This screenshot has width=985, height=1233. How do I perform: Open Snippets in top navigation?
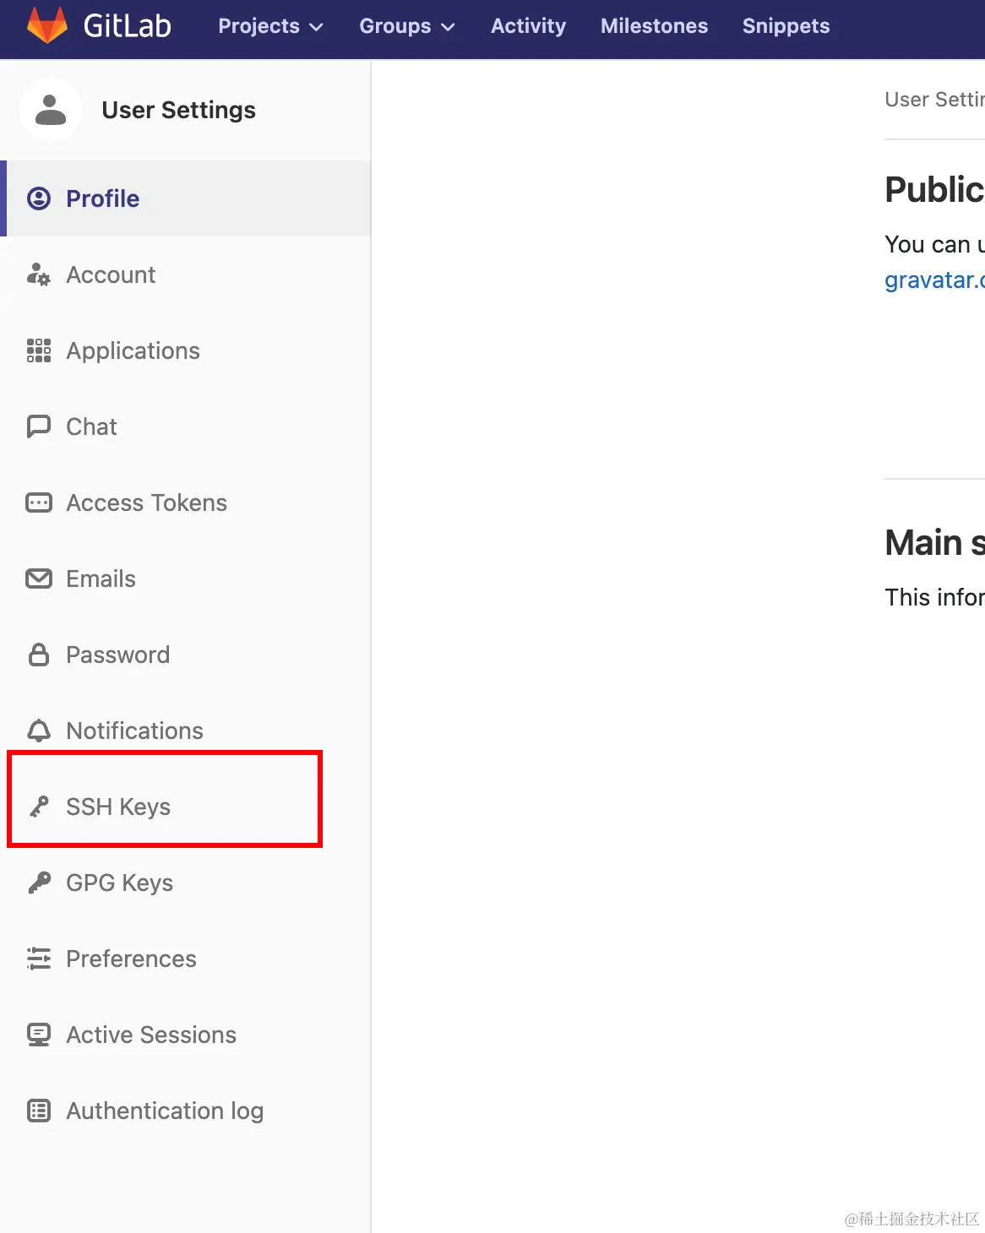pos(786,26)
